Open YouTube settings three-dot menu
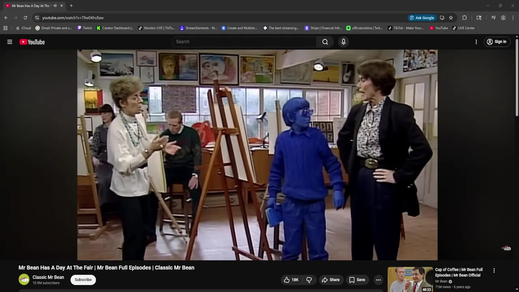The width and height of the screenshot is (519, 292). [x=476, y=42]
